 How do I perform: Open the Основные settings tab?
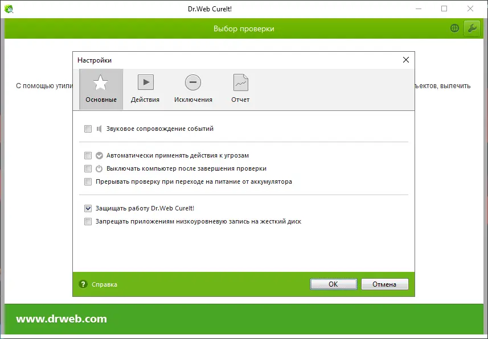tap(101, 89)
